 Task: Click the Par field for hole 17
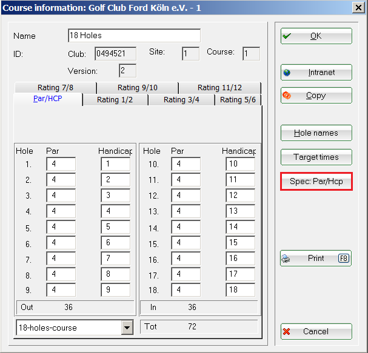click(186, 274)
